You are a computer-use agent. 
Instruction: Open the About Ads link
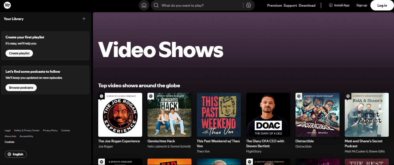tap(10, 136)
